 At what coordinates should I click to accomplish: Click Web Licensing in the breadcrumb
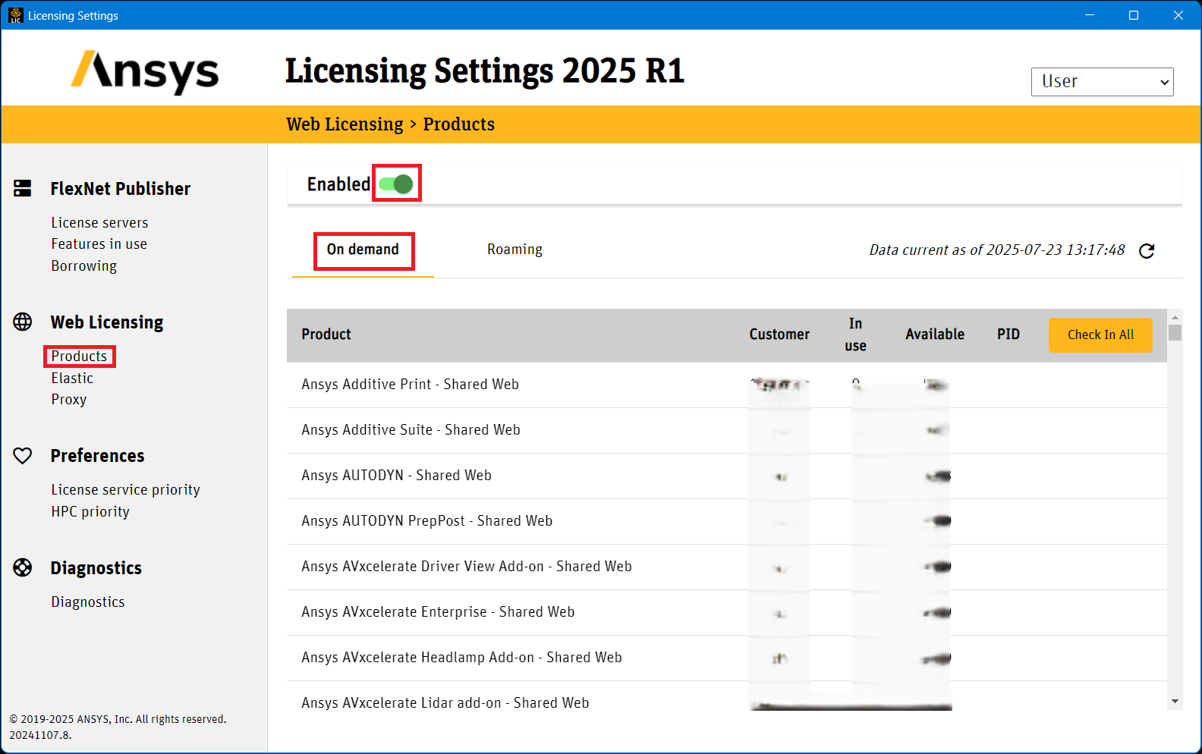coord(345,124)
